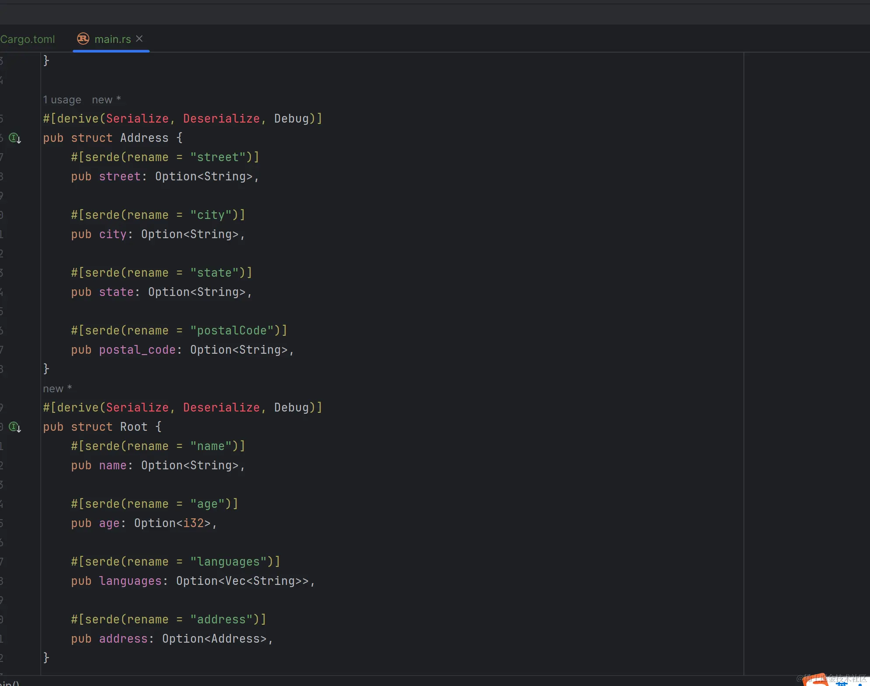Click the i32 type in age field
Image resolution: width=870 pixels, height=686 pixels.
194,523
